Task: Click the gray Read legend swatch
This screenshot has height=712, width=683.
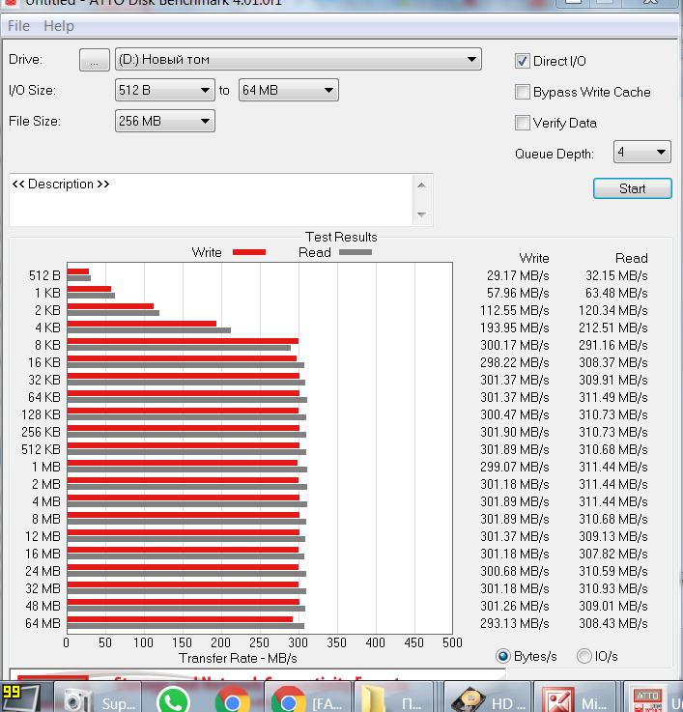Action: pos(356,252)
